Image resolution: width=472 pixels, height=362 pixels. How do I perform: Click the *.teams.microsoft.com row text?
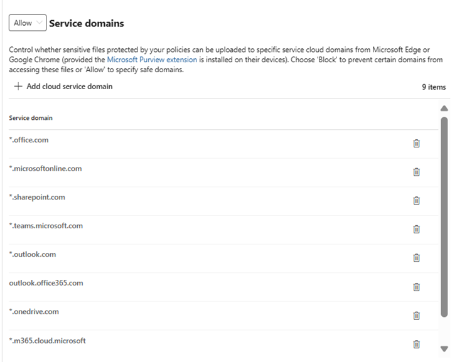point(46,226)
